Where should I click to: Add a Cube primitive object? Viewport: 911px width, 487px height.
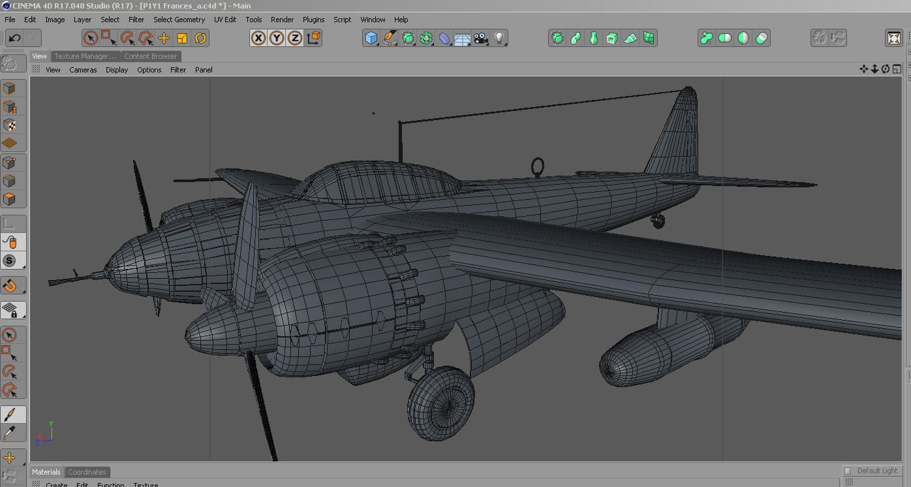371,38
